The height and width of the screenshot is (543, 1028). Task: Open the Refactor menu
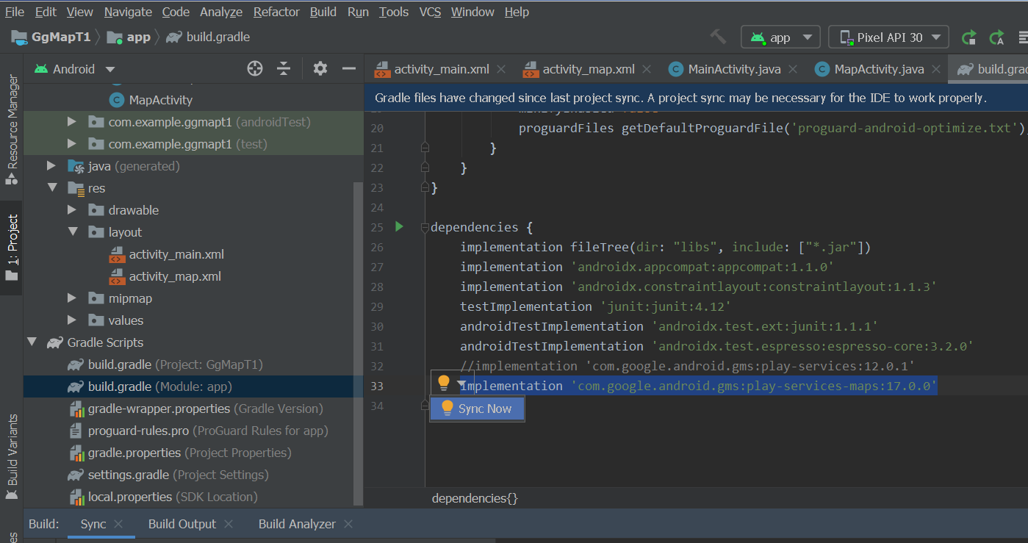[276, 12]
